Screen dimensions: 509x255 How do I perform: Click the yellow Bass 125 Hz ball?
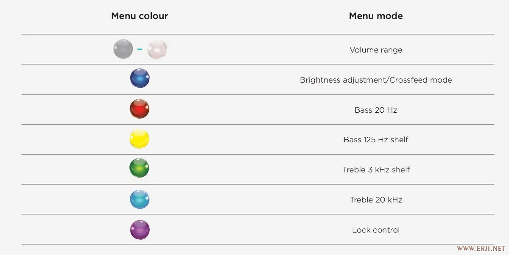[x=140, y=139]
